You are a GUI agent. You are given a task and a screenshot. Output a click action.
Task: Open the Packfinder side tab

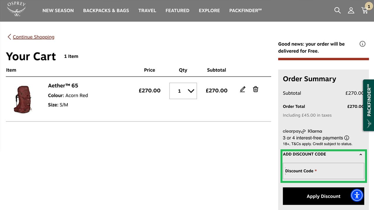368,105
